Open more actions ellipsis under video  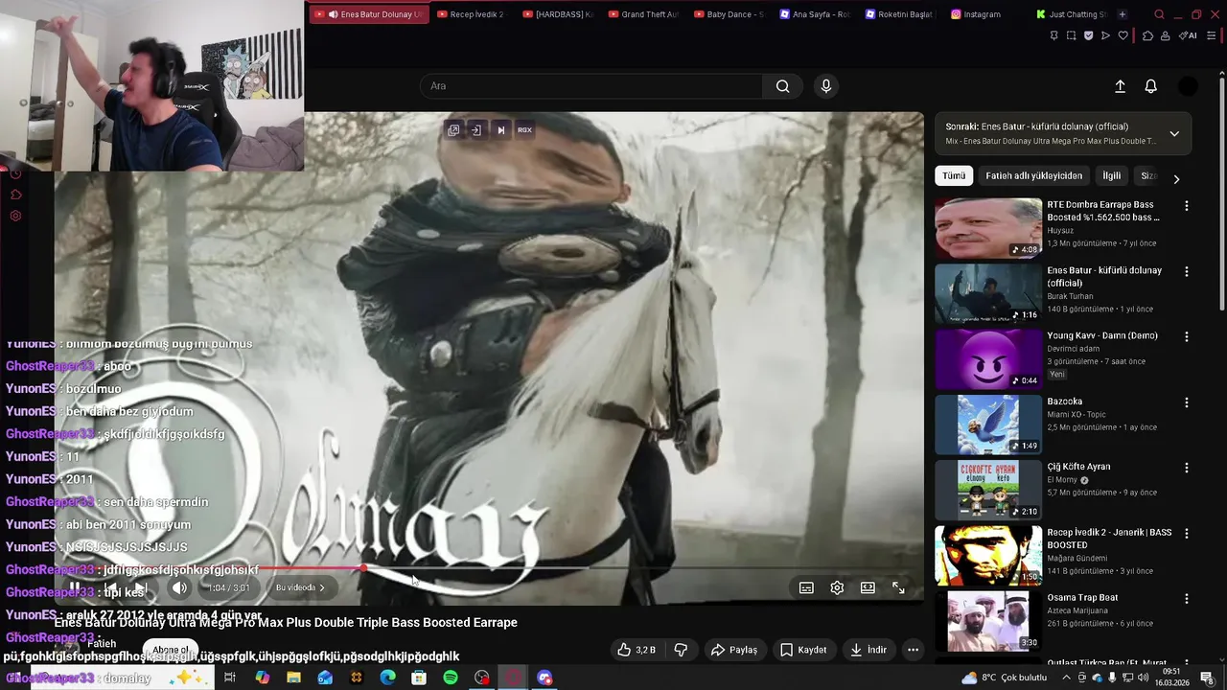[x=913, y=650]
